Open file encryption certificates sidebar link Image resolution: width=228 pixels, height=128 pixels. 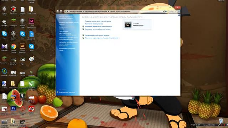pos(68,38)
